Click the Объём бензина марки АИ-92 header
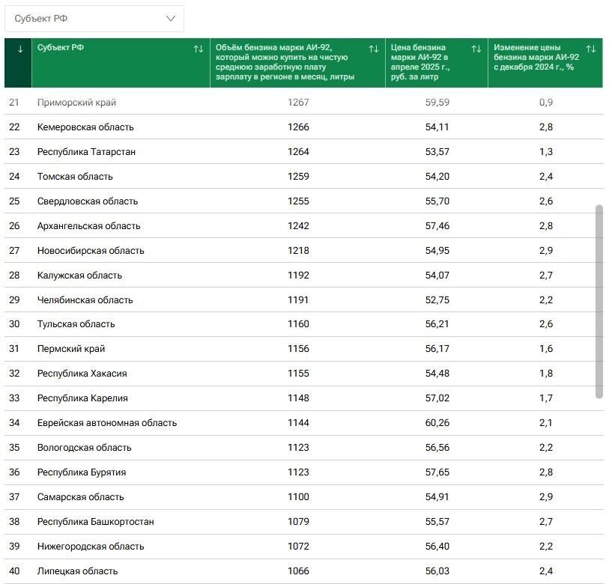 coord(297,62)
